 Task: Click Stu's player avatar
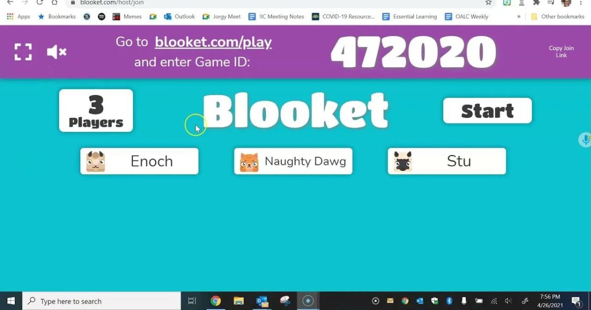tap(403, 161)
